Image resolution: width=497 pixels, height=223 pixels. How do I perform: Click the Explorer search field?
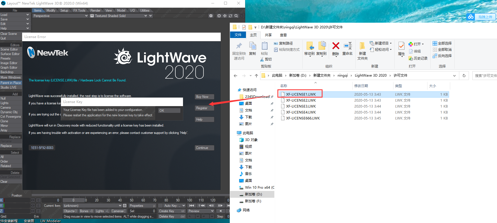pyautogui.click(x=485, y=76)
